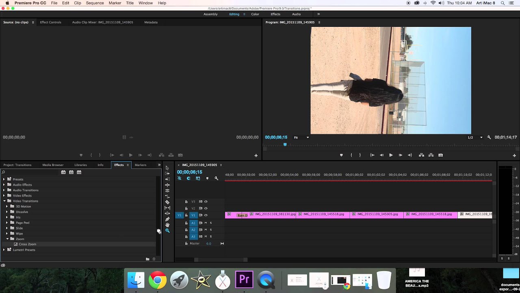The height and width of the screenshot is (293, 520).
Task: Expand the Audio Transitions folder
Action: click(4, 190)
